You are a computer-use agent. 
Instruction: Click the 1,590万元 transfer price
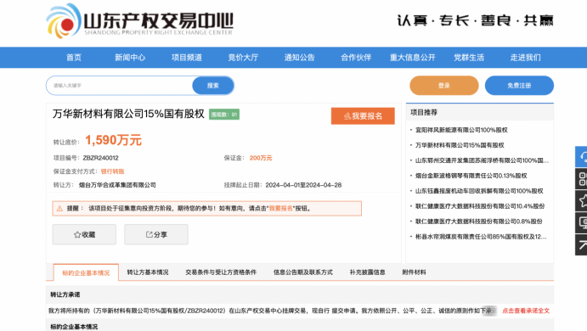[114, 140]
